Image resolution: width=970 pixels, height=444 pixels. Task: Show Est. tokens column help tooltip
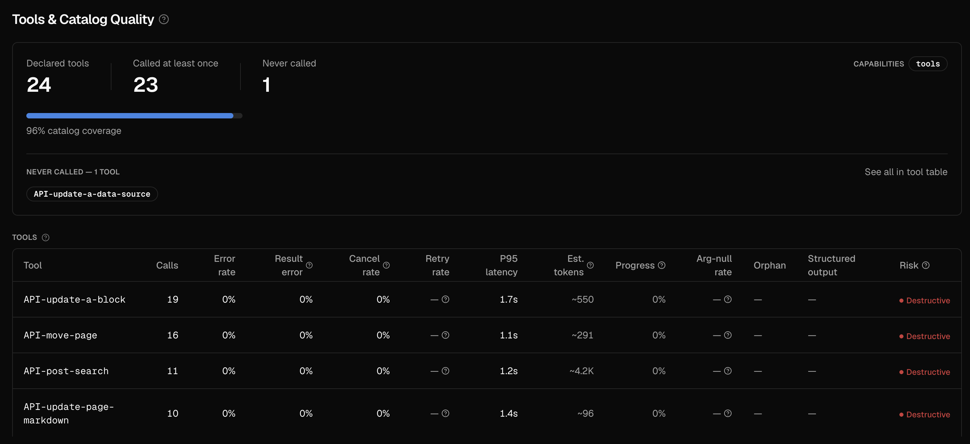pos(590,265)
